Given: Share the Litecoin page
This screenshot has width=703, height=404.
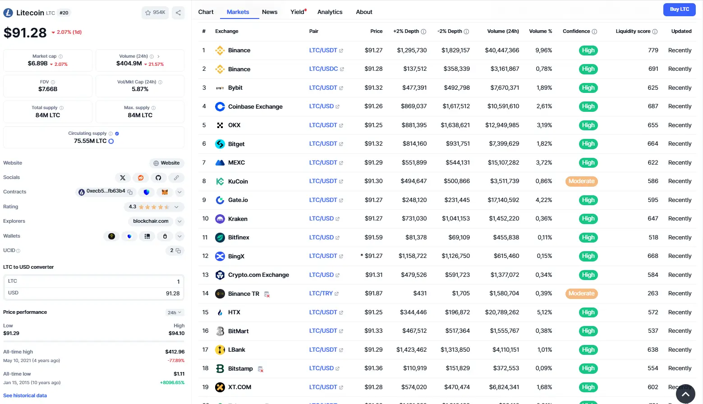Looking at the screenshot, I should click(178, 13).
